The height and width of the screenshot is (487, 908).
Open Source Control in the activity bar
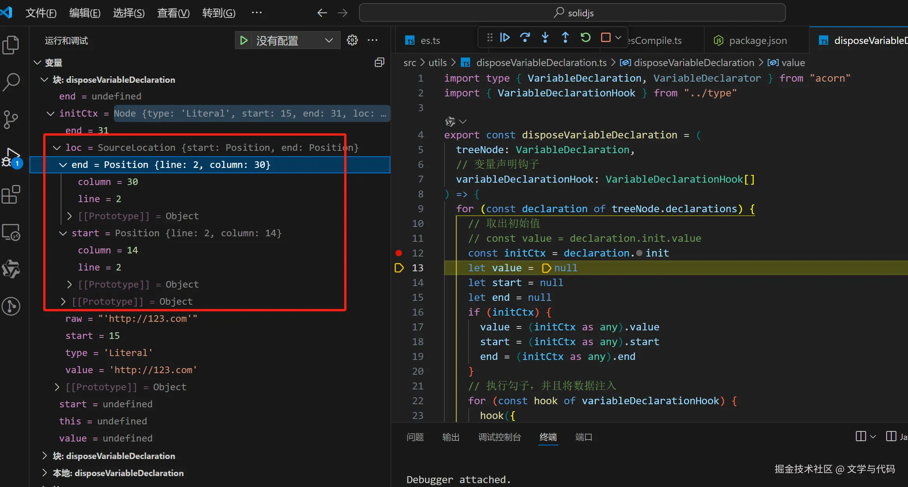coord(11,119)
